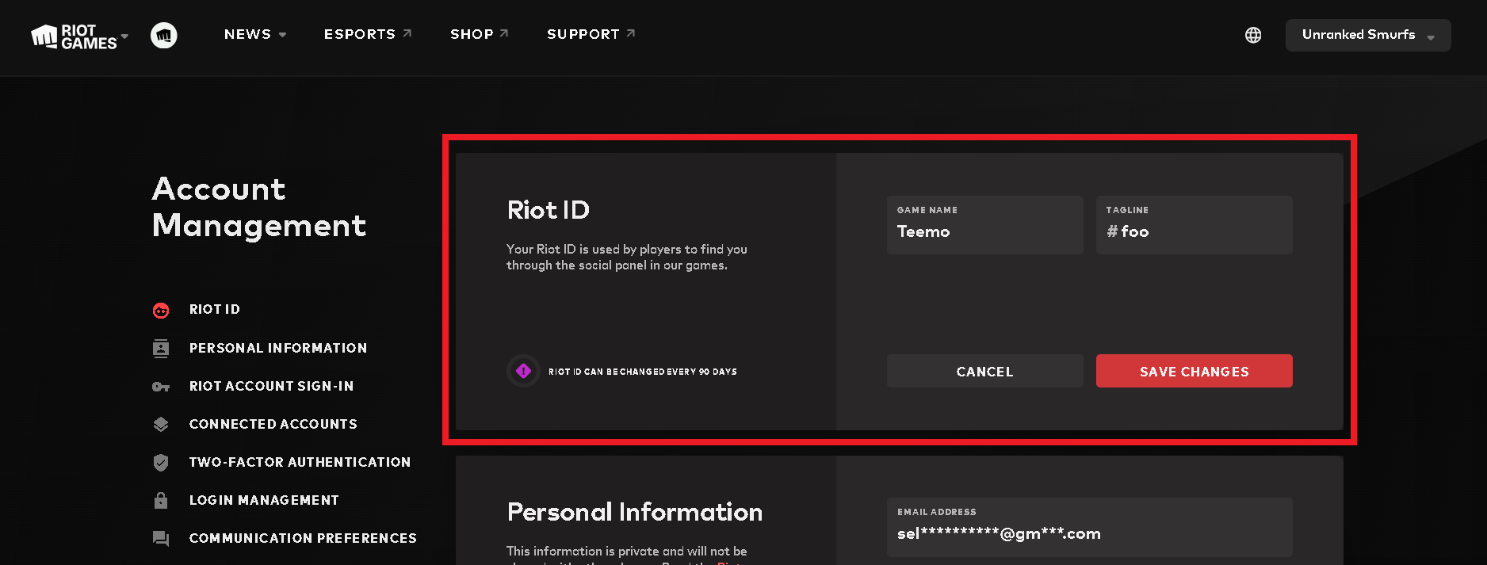Edit the Game Name field
This screenshot has width=1487, height=565.
(x=985, y=225)
